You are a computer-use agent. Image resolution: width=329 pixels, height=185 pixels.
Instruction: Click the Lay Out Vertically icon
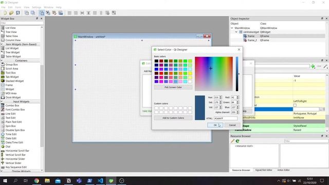[76, 13]
